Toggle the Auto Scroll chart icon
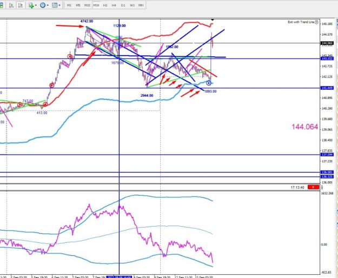 (x=11, y=5)
